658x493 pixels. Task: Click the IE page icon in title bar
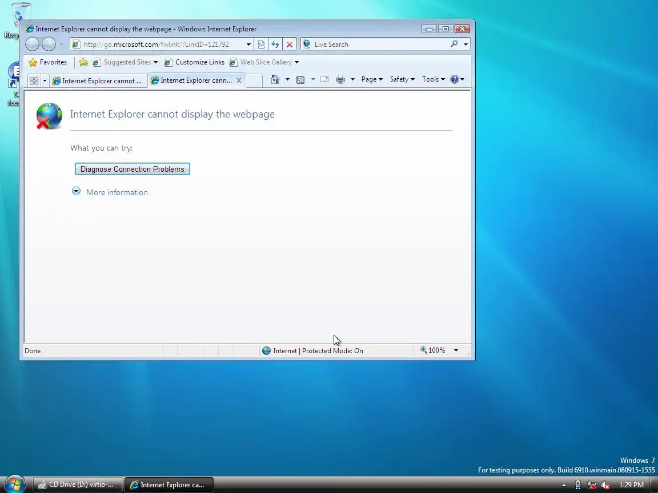tap(29, 29)
